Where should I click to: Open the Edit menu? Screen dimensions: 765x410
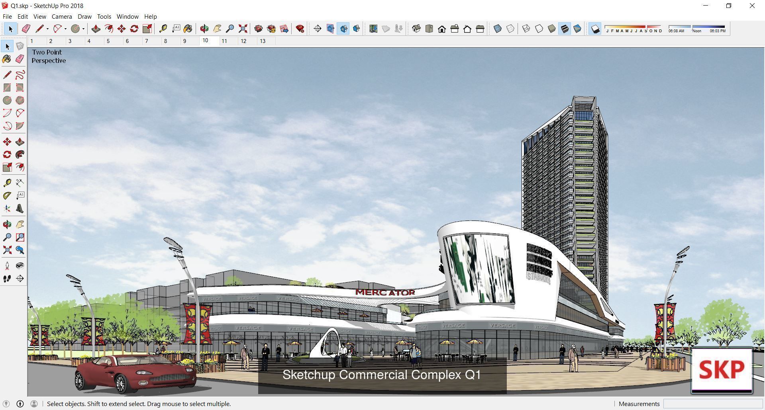point(23,16)
